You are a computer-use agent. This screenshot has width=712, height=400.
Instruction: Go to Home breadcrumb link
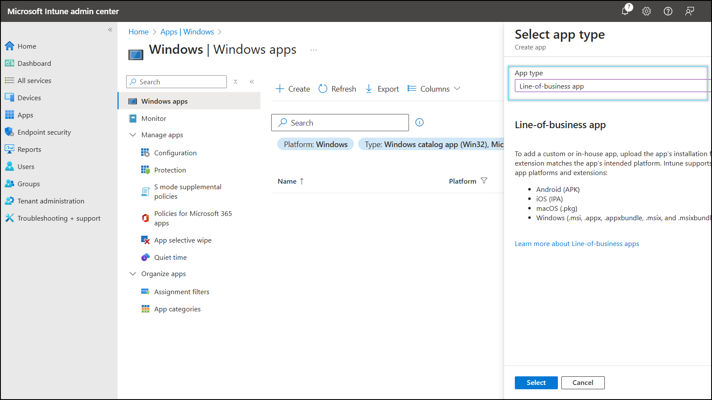click(139, 32)
